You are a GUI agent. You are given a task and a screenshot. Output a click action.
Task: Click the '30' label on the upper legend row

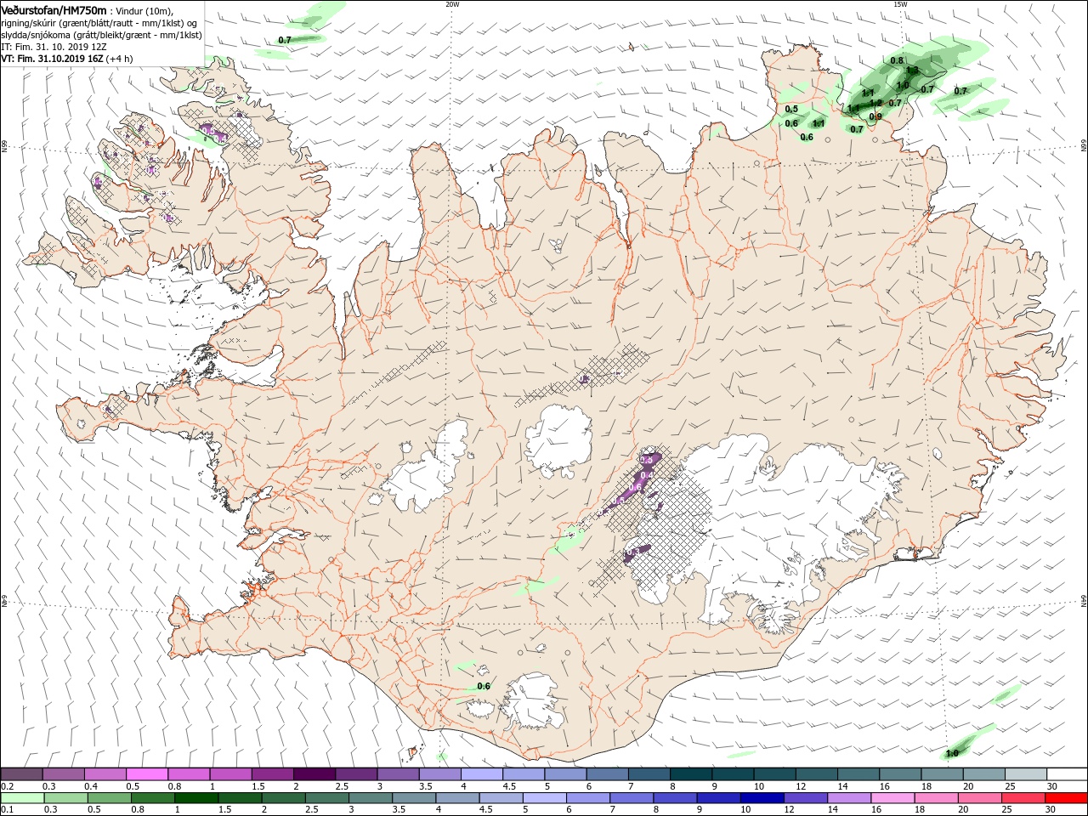[1051, 786]
